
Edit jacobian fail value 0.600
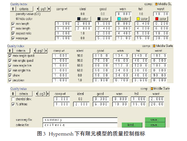pyautogui.click(x=140, y=80)
